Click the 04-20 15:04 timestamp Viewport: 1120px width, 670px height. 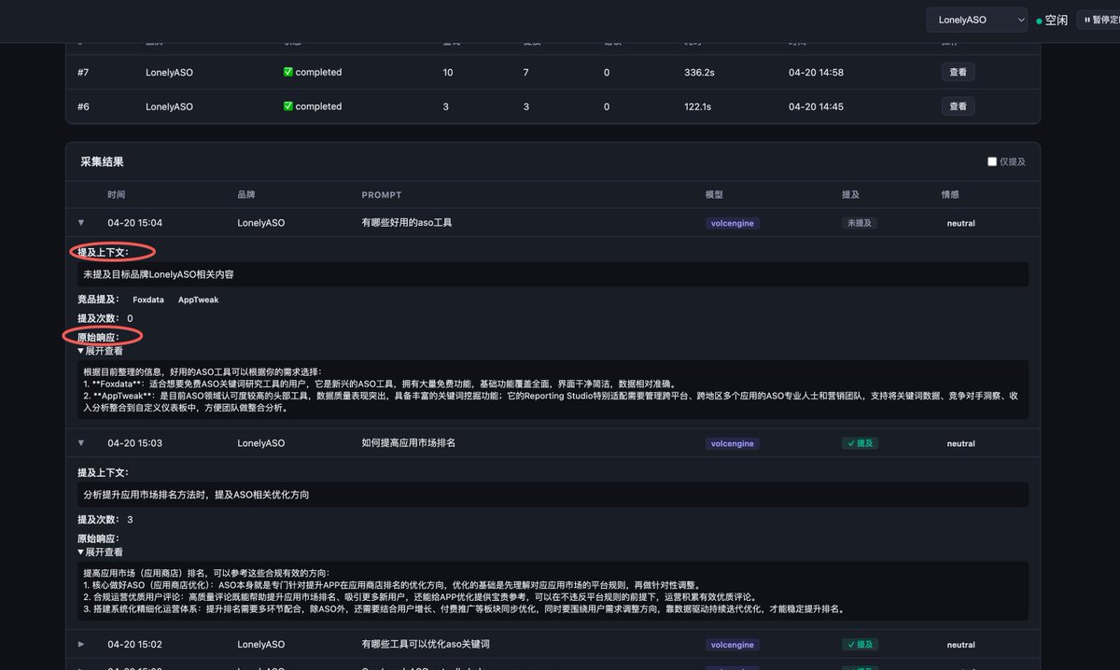pyautogui.click(x=134, y=223)
